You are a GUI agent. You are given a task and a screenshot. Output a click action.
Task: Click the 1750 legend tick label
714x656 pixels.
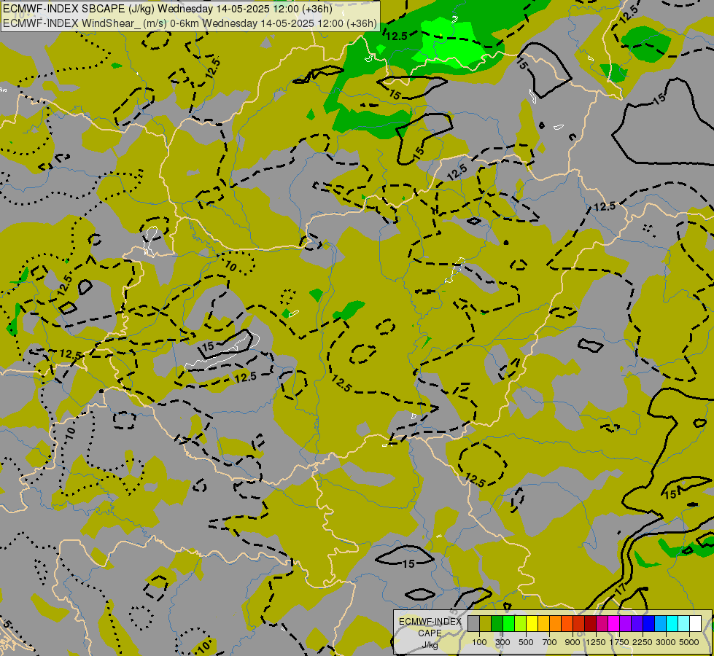[619, 642]
